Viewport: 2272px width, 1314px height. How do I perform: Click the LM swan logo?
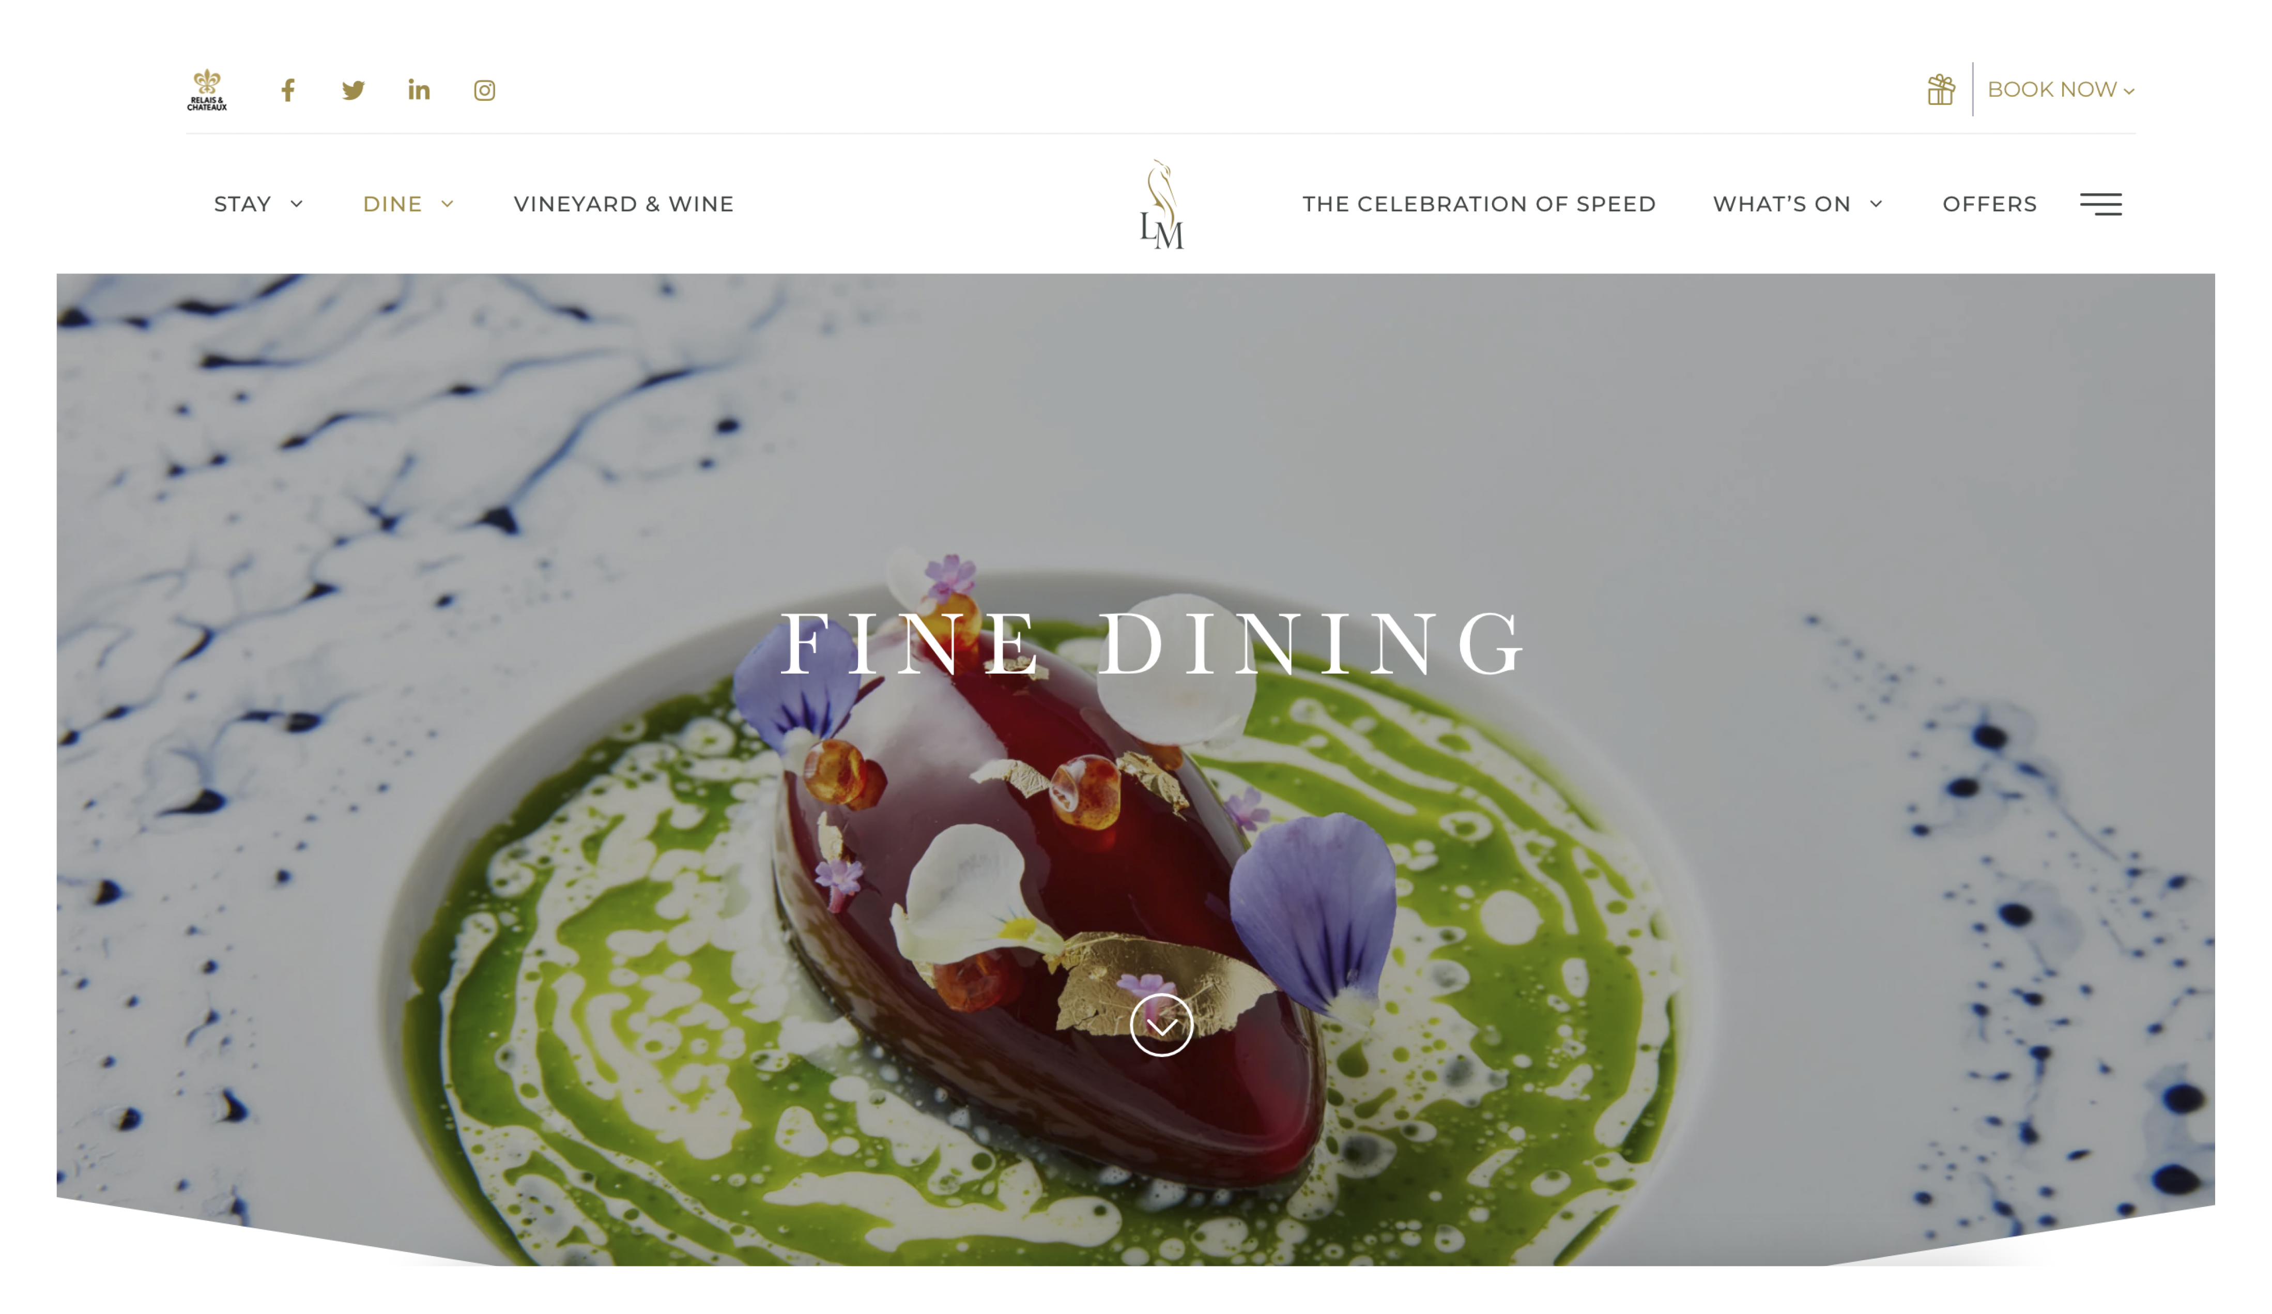pyautogui.click(x=1162, y=205)
